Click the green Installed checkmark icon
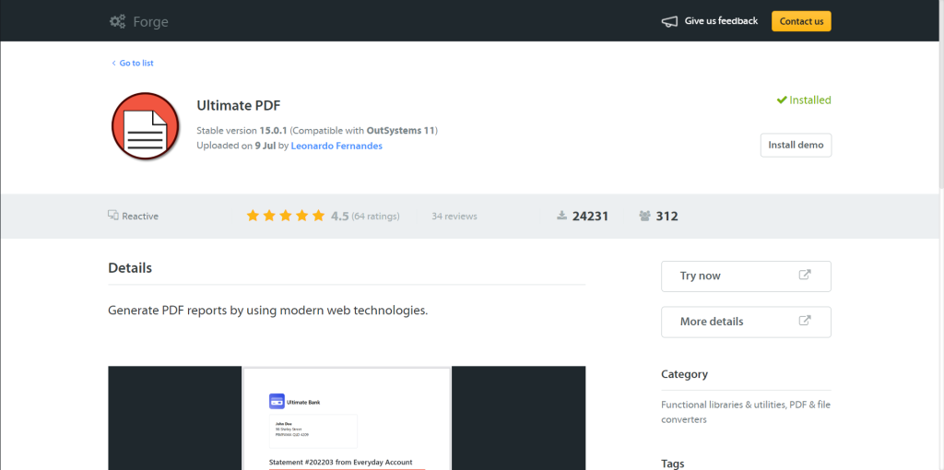 [781, 100]
